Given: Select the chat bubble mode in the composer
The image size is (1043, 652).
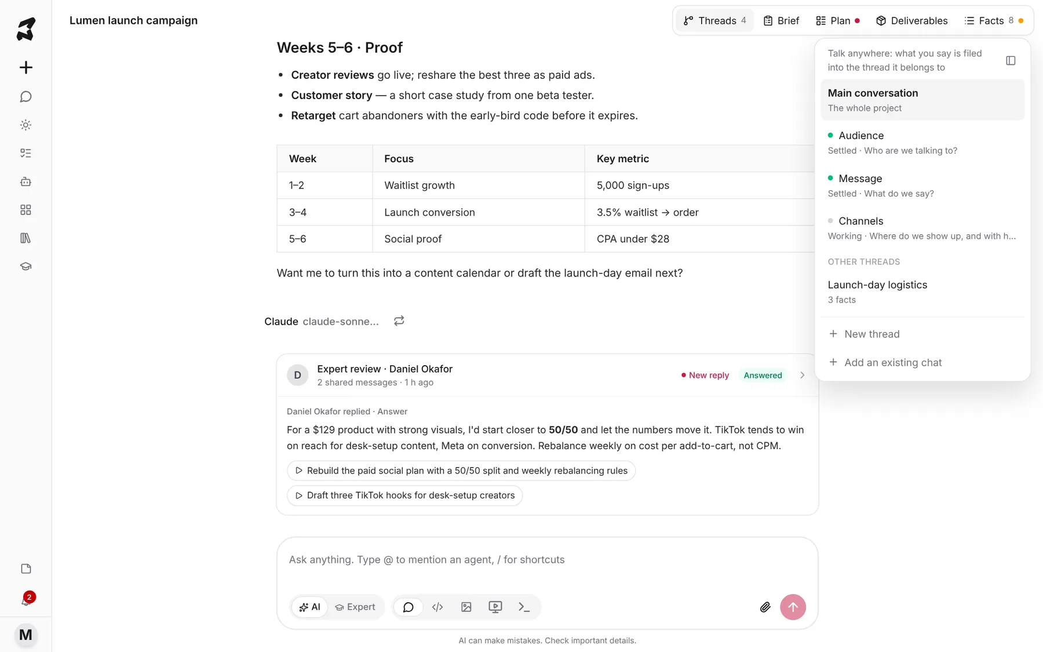Looking at the screenshot, I should 409,607.
